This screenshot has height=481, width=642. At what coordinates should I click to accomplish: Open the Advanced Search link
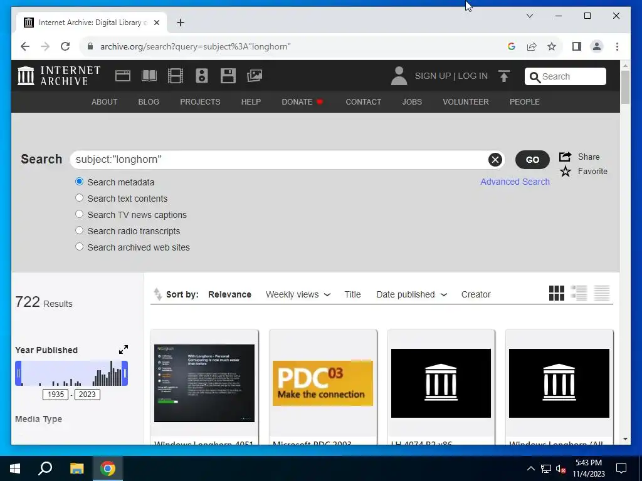point(515,182)
